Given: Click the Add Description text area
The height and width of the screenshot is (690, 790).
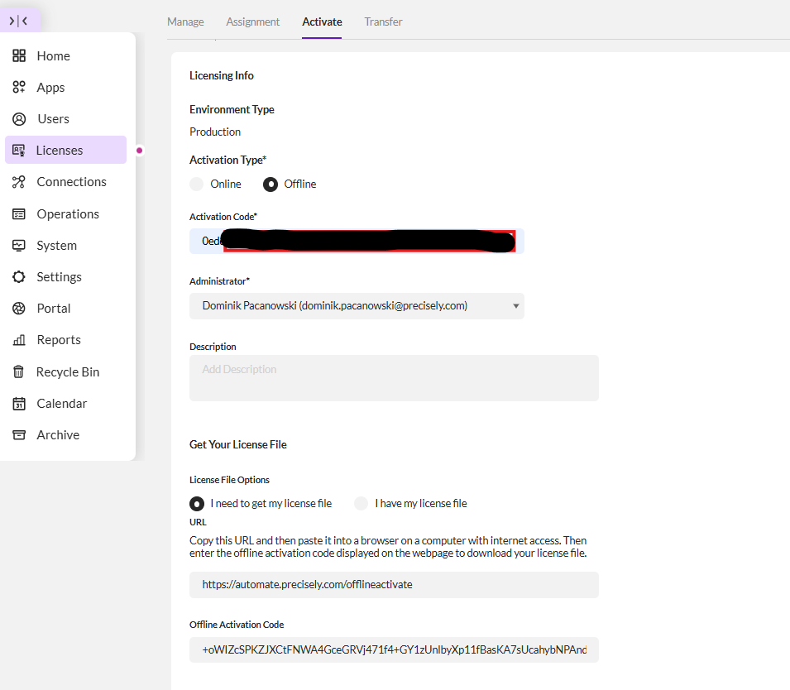Looking at the screenshot, I should tap(394, 378).
